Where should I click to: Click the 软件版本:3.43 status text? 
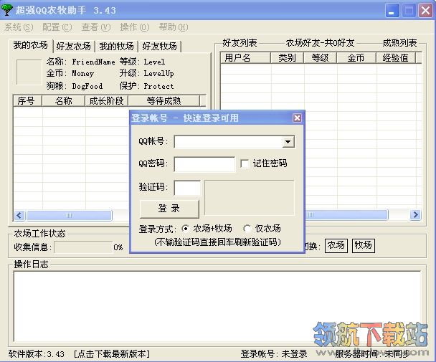point(37,354)
